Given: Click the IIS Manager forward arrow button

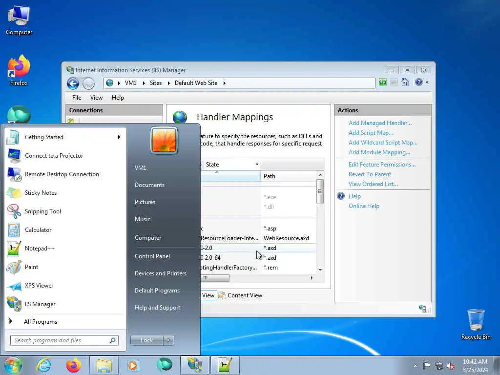Looking at the screenshot, I should (x=88, y=83).
